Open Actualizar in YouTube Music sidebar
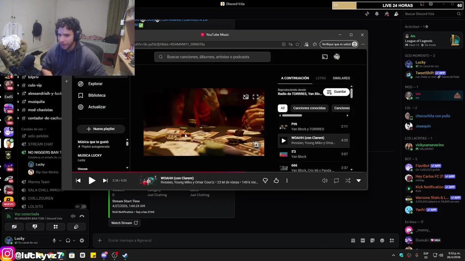Image resolution: width=465 pixels, height=261 pixels. 97,107
